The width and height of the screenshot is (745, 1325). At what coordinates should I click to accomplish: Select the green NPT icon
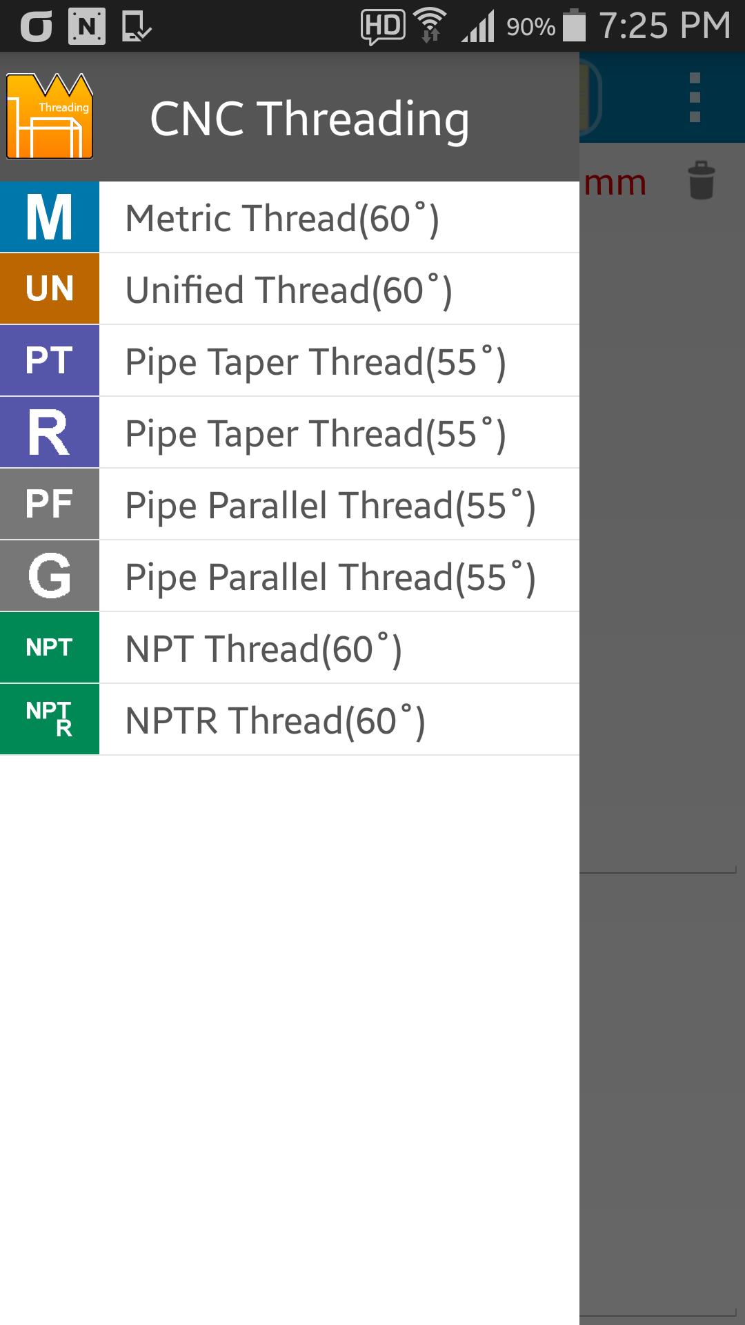(x=50, y=648)
